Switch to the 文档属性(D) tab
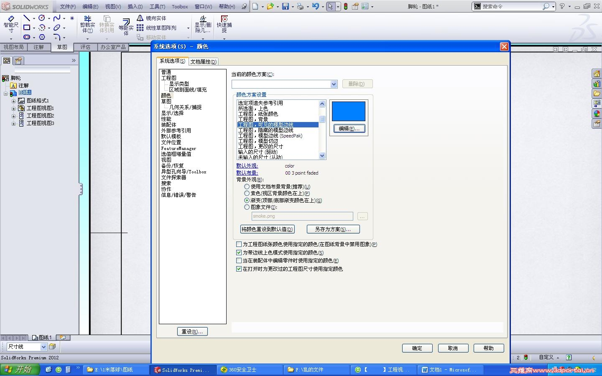Screen dimensions: 602x376 click(x=203, y=62)
